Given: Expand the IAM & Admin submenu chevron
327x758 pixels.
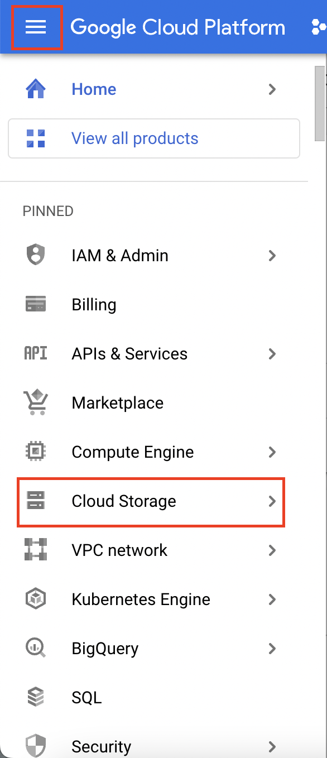Looking at the screenshot, I should tap(272, 256).
